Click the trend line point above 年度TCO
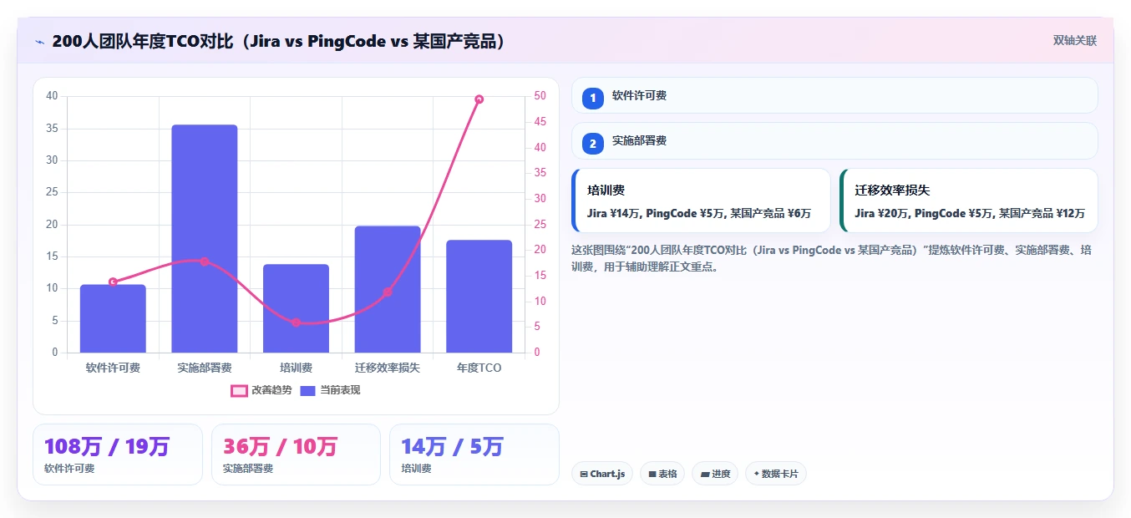The width and height of the screenshot is (1131, 518). point(479,99)
